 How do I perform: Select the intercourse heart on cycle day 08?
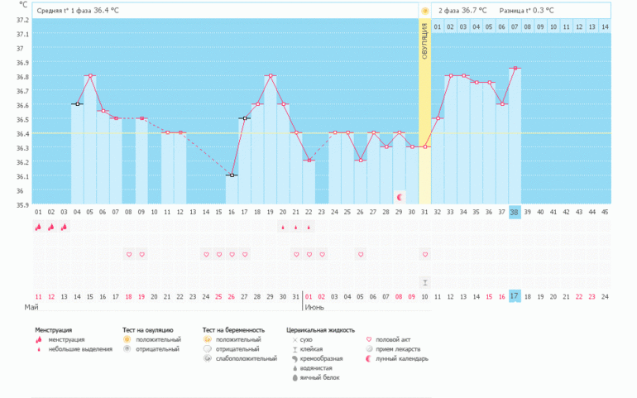click(x=129, y=254)
